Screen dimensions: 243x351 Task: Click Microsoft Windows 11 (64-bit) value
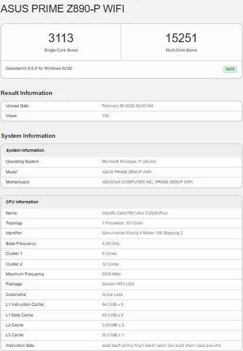(129, 162)
